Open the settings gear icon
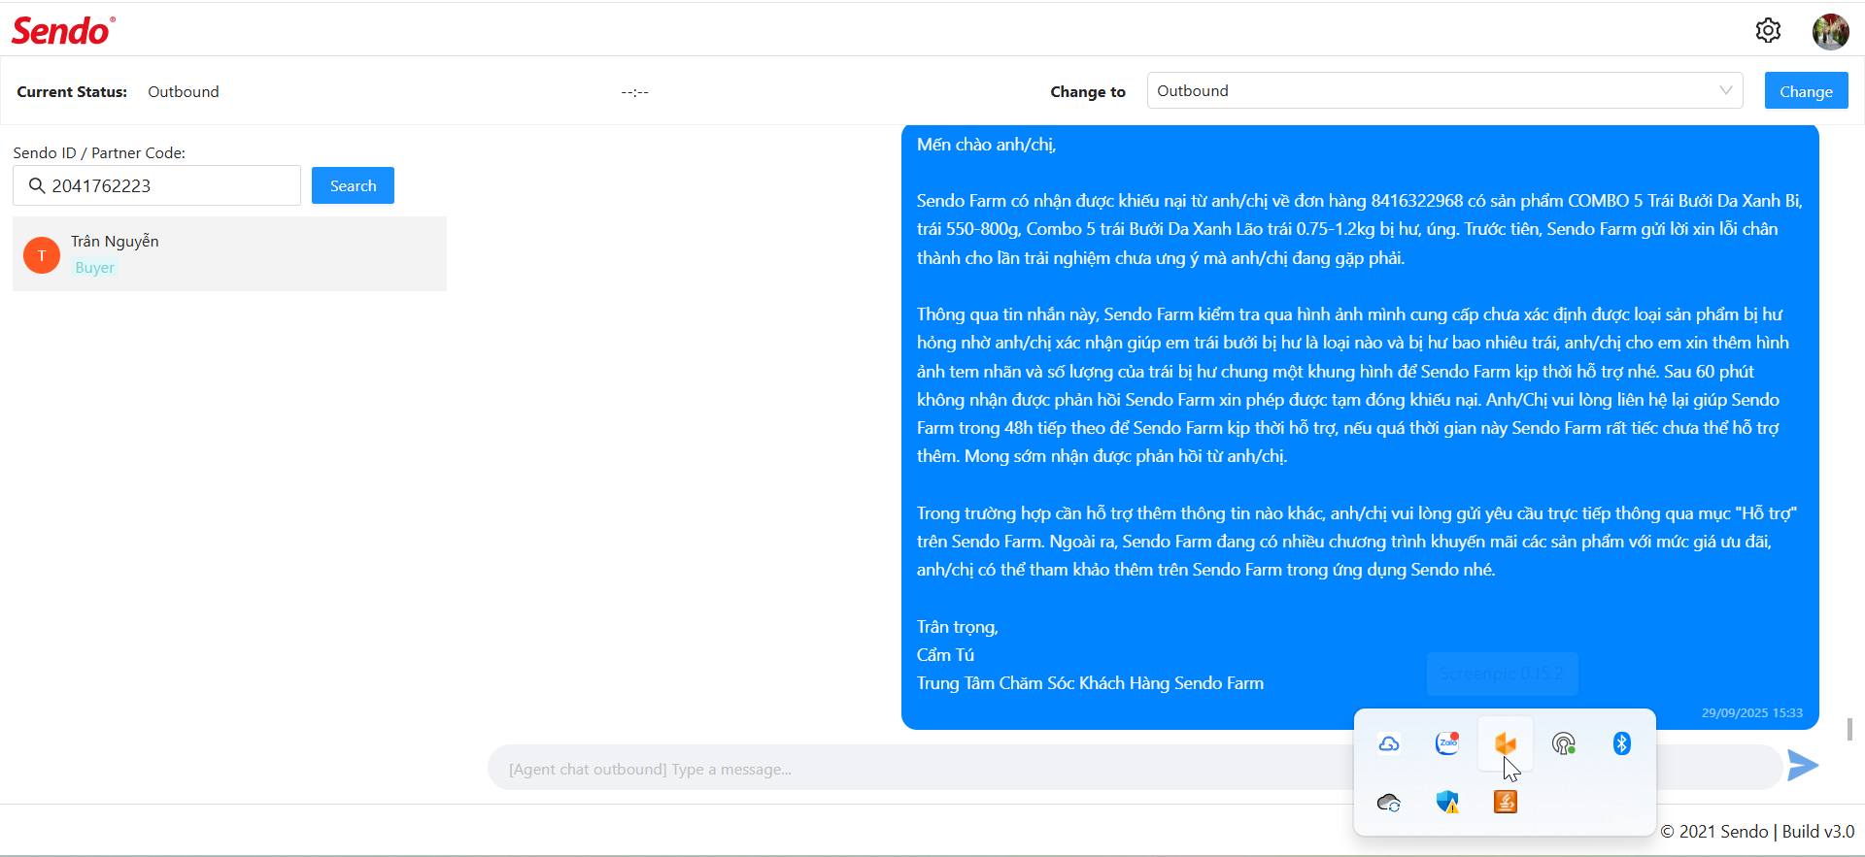This screenshot has width=1865, height=857. pos(1768,31)
